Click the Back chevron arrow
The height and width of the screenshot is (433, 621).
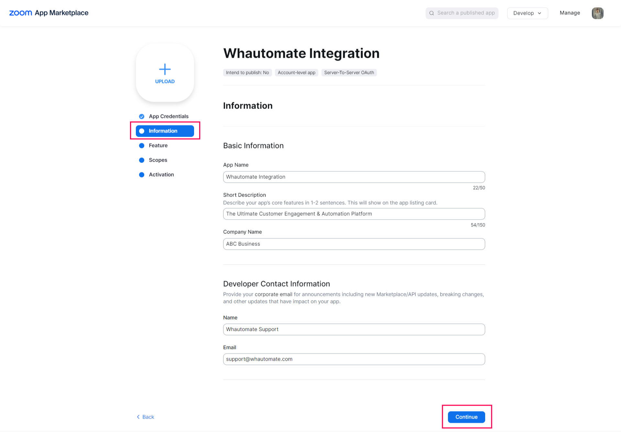tap(138, 417)
